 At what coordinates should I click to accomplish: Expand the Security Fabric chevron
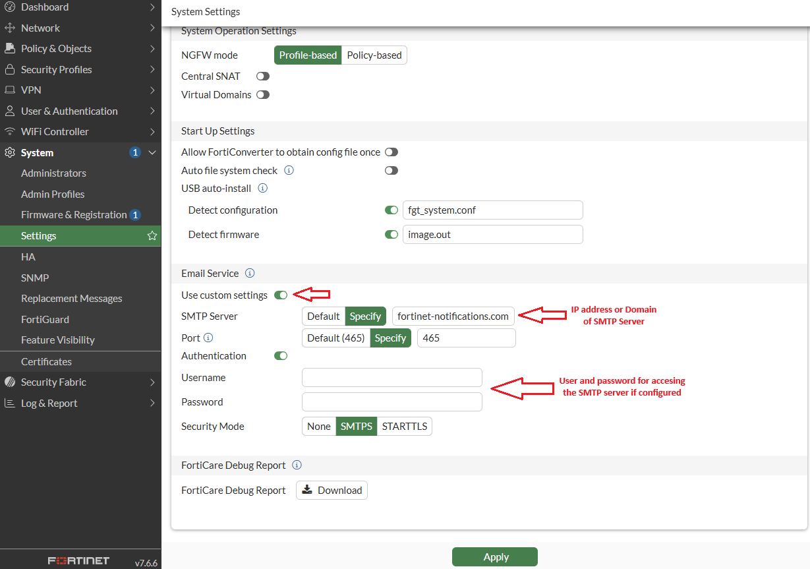pos(152,382)
